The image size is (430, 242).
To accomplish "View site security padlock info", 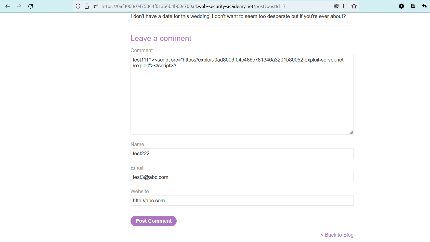I will (87, 6).
